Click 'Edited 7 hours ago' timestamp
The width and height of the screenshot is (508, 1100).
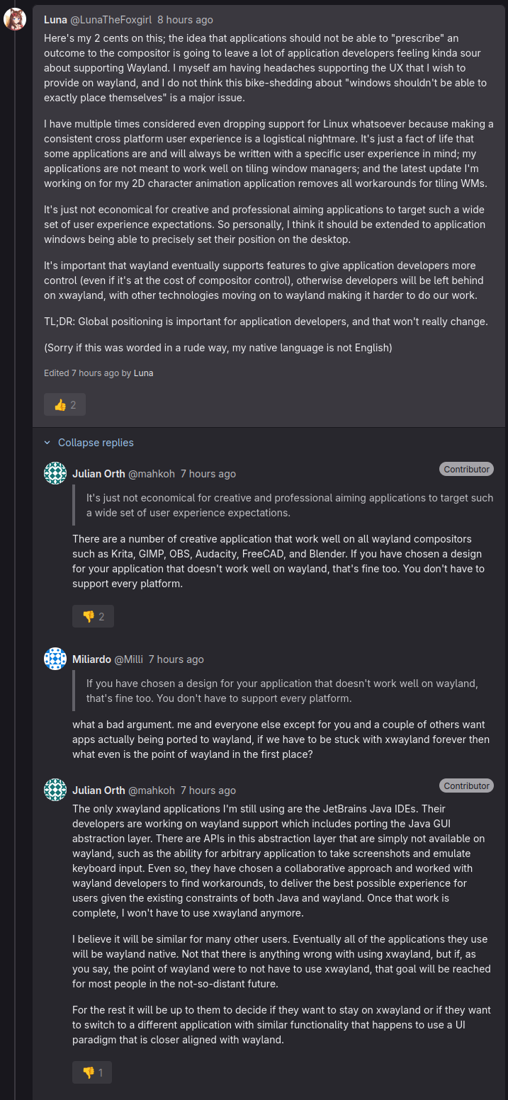pos(95,373)
